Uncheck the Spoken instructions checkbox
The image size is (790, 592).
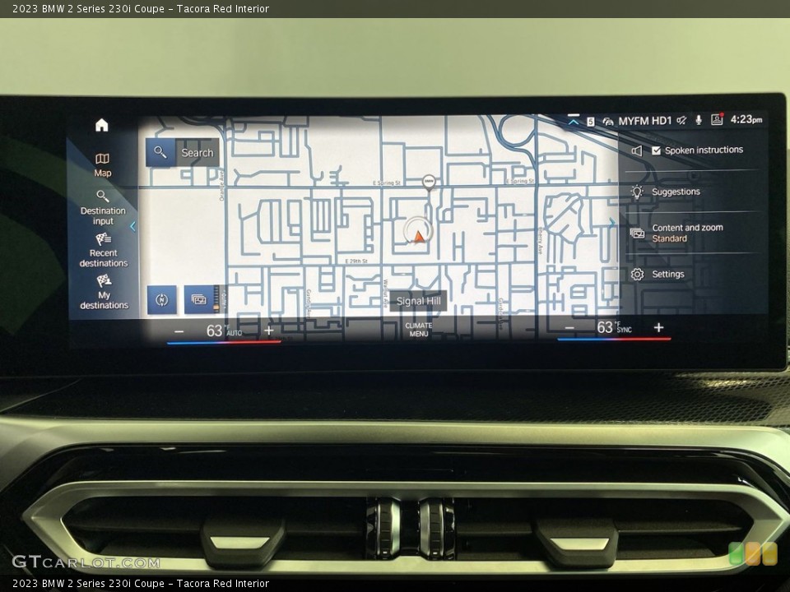[656, 150]
